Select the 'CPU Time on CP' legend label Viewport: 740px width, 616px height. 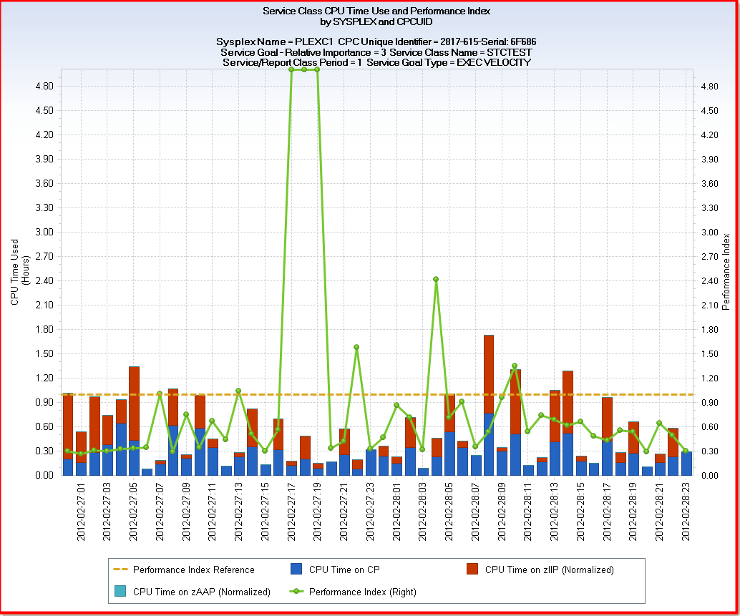[344, 569]
